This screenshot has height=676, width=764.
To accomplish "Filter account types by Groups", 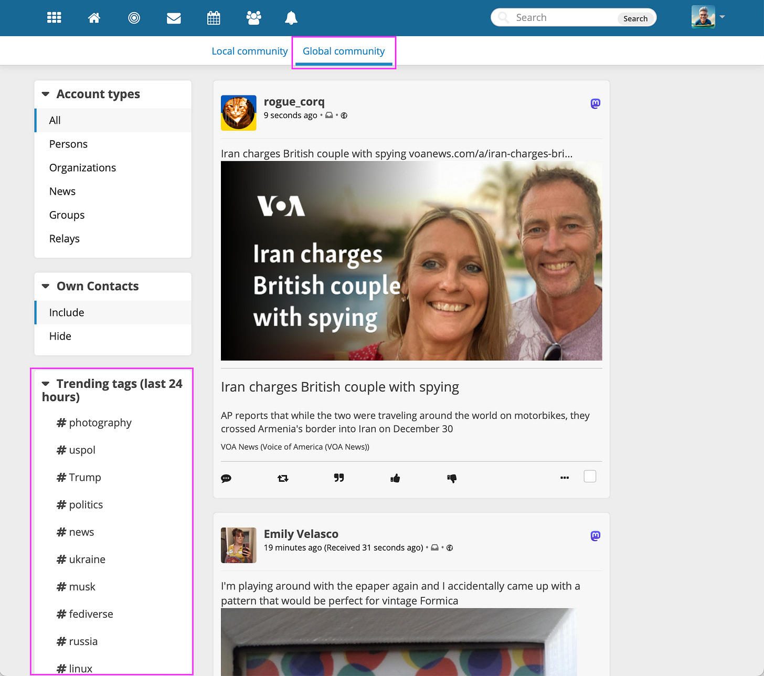I will (113, 215).
